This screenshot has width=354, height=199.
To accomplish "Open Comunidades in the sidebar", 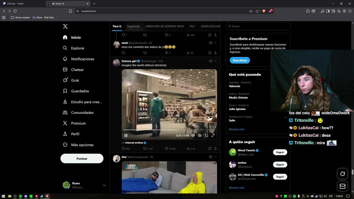I will pyautogui.click(x=78, y=112).
